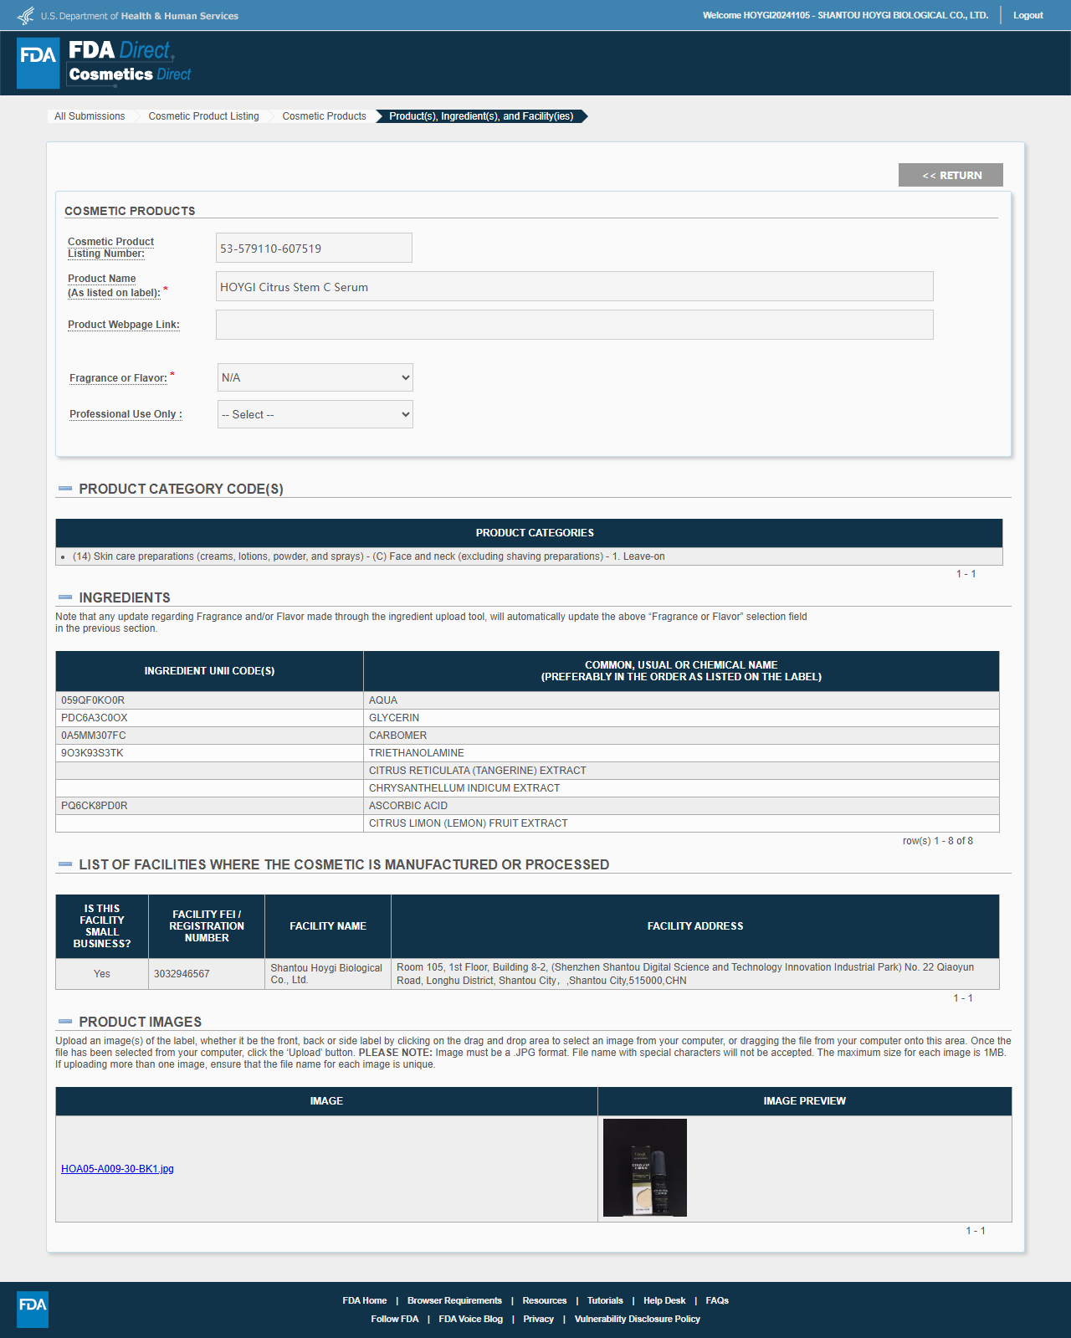Open the Help Desk footer link

(664, 1300)
